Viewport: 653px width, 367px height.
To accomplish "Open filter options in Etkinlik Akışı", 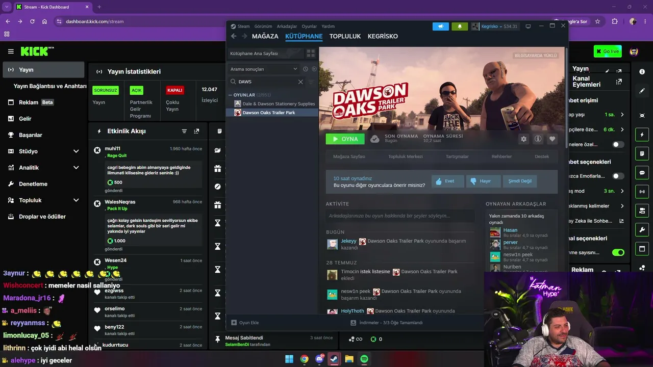I will [x=184, y=131].
